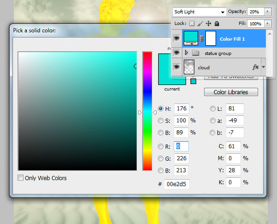Screen dimensions: 277x224
Task: Select the G green radio button
Action: [x=161, y=158]
